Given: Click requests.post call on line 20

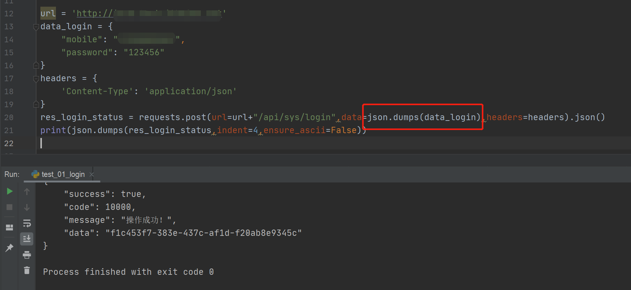Looking at the screenshot, I should coord(172,118).
